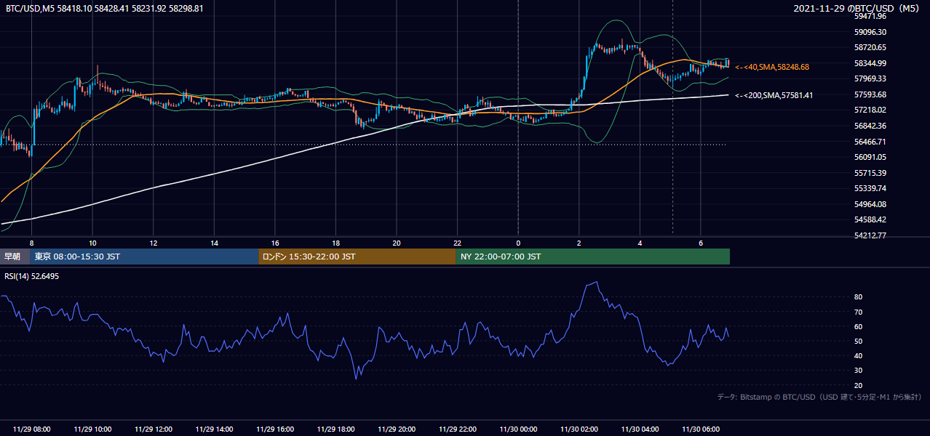Click the 11/29 14:00 date axis label
Viewport: 930px width, 436px height.
(214, 429)
